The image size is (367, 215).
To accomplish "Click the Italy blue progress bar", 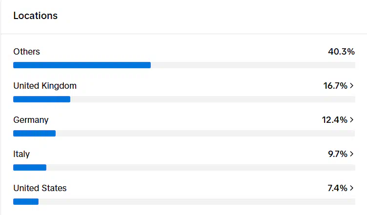I will [x=30, y=168].
